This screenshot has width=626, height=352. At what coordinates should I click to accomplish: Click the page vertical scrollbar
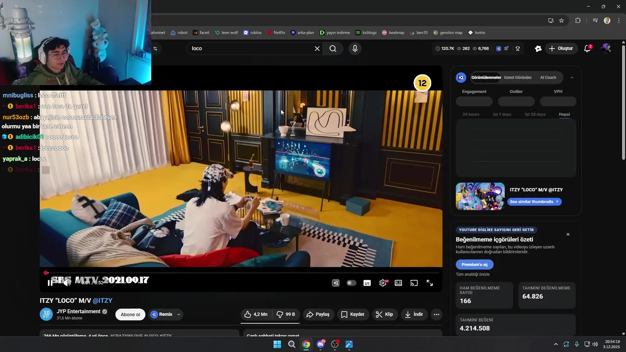tap(623, 102)
